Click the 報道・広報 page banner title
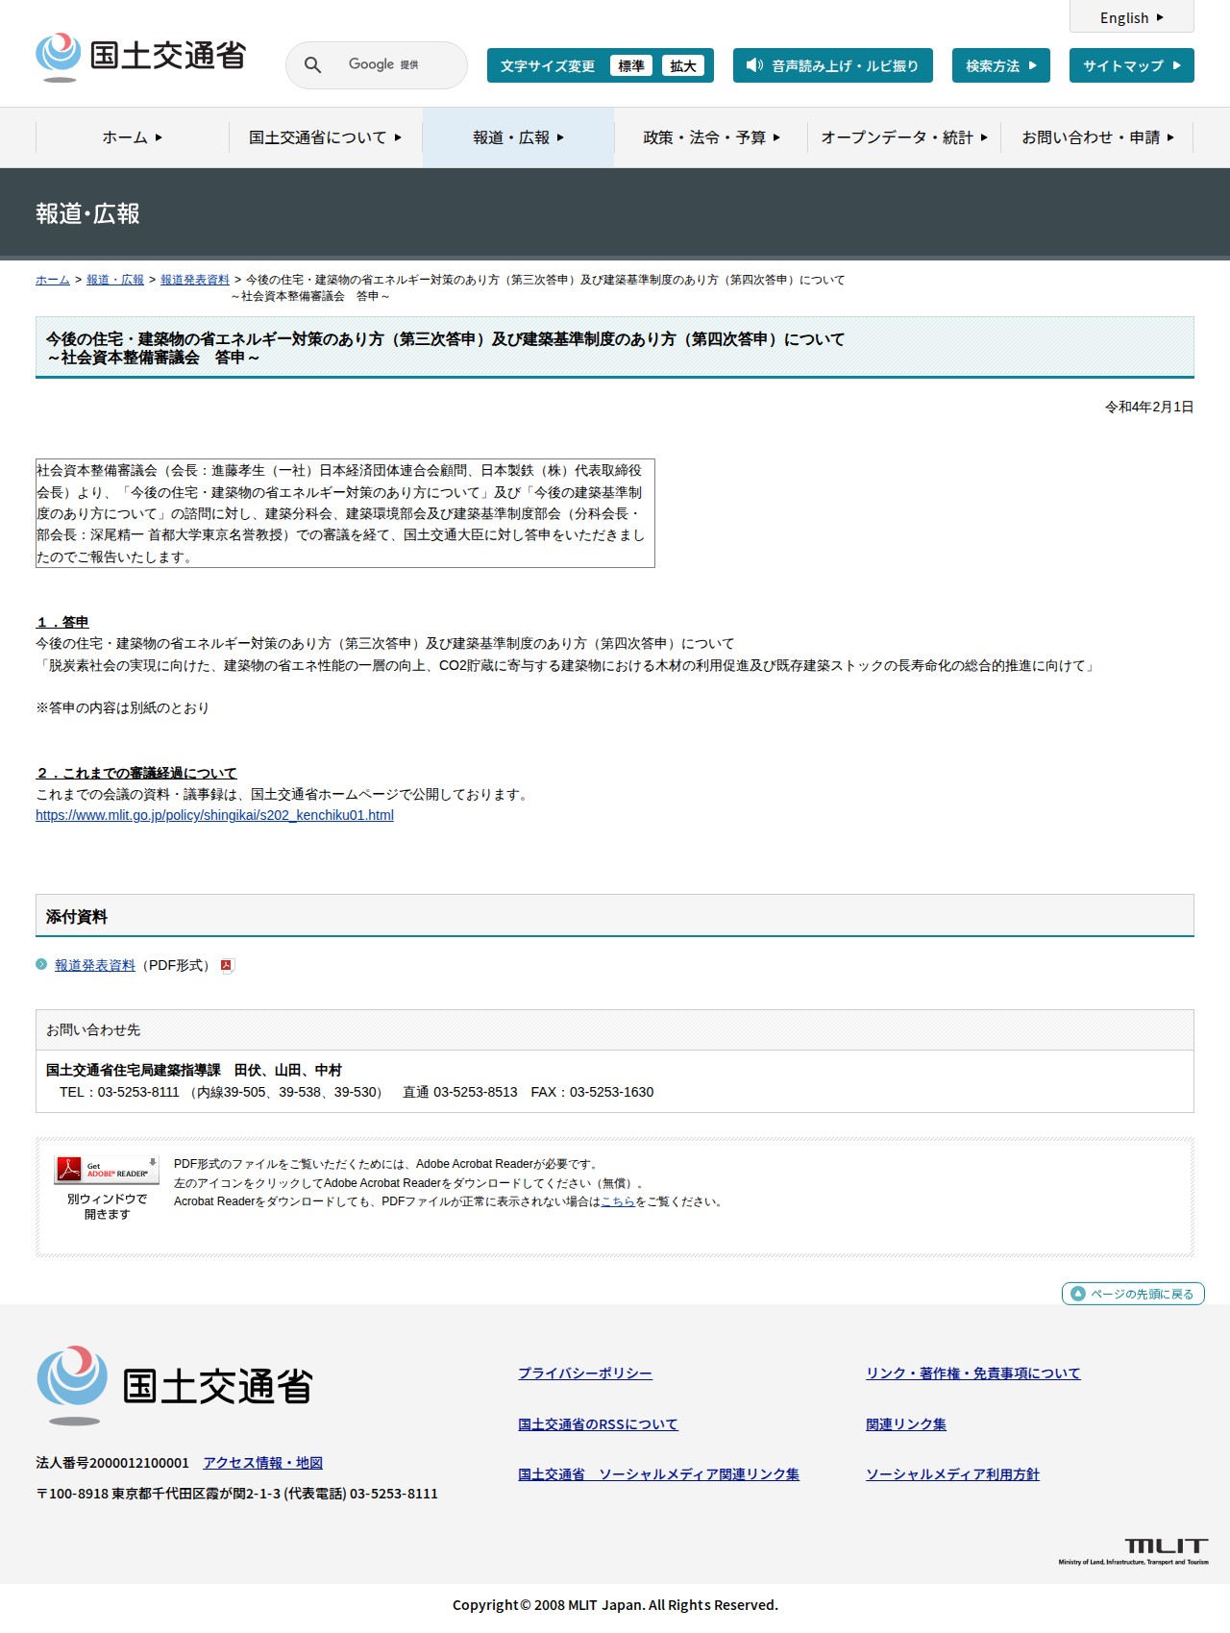Image resolution: width=1230 pixels, height=1633 pixels. click(87, 213)
